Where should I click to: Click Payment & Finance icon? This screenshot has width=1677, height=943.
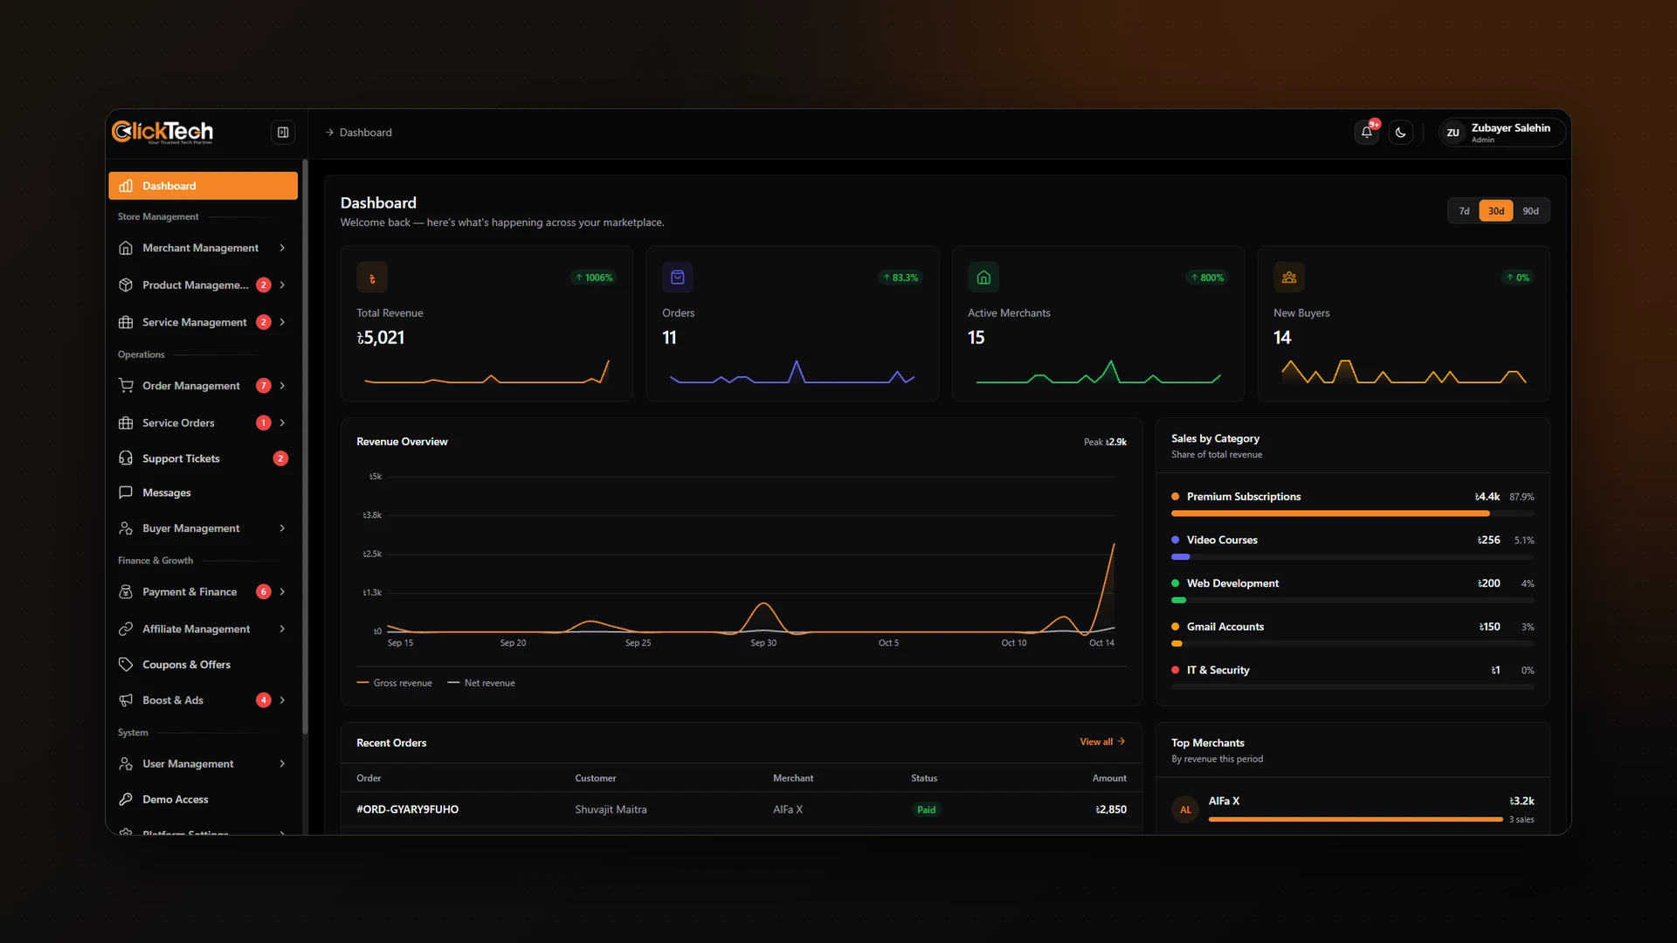click(x=126, y=592)
